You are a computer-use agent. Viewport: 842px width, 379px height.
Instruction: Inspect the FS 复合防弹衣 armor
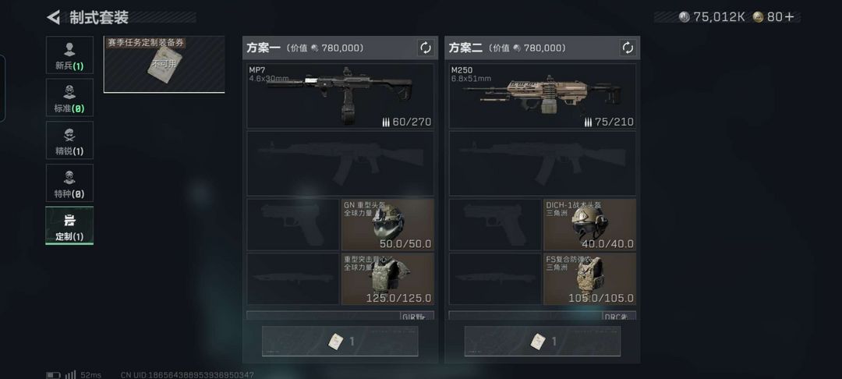(589, 278)
